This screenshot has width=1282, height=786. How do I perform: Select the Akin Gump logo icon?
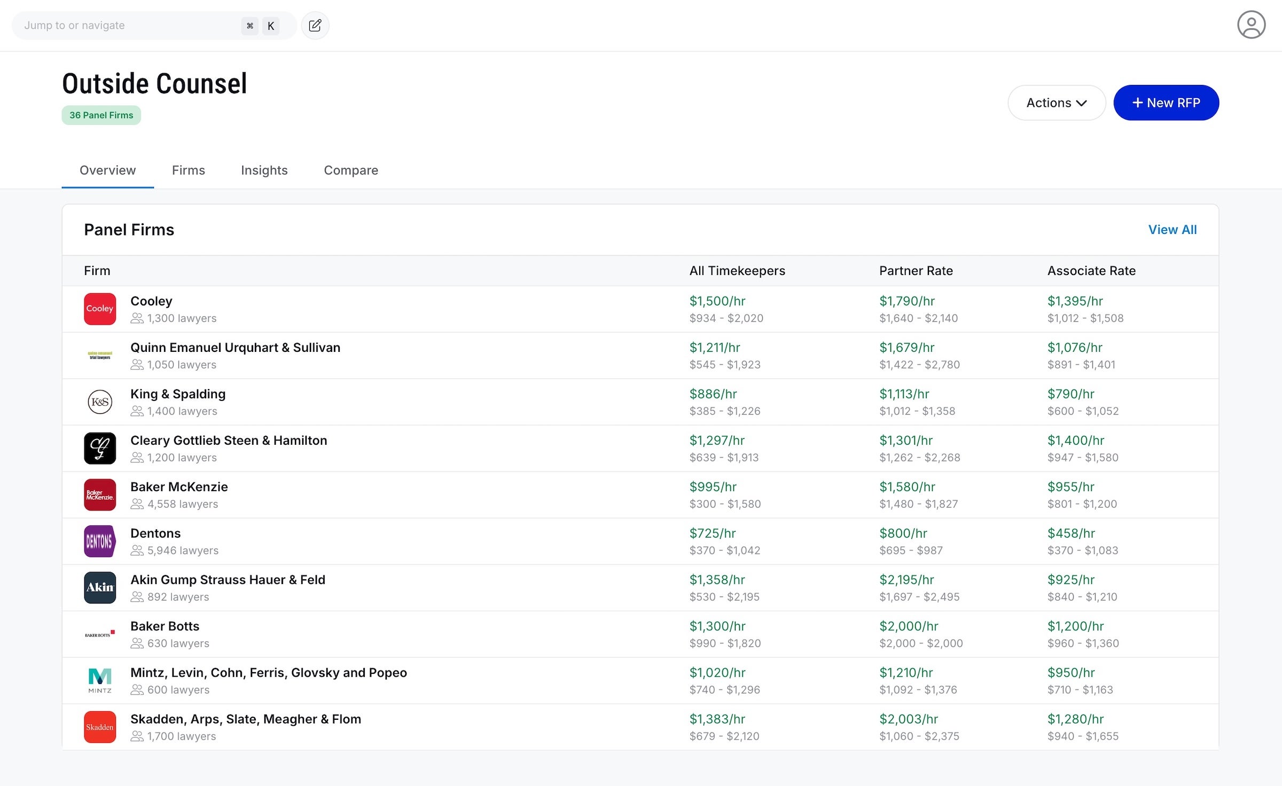point(99,587)
